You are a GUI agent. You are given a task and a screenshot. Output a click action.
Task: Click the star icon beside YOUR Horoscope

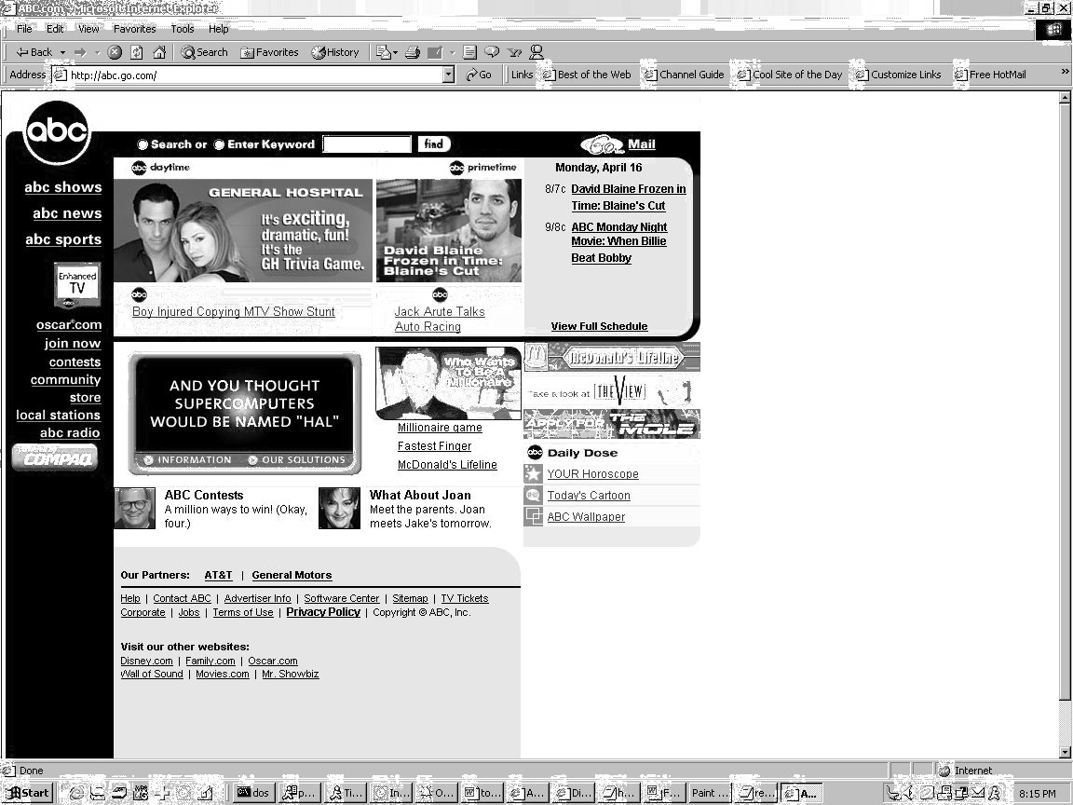tap(533, 473)
